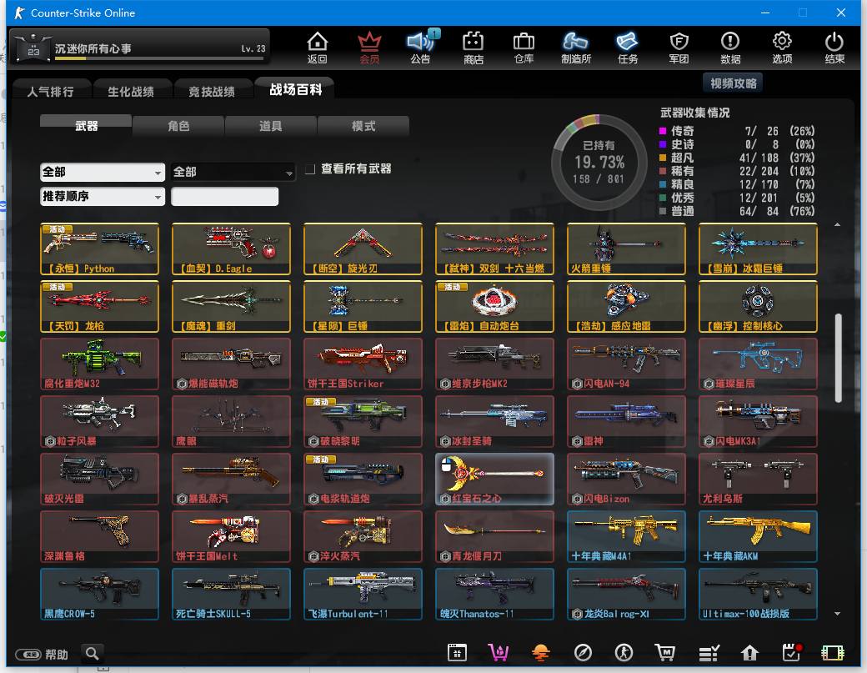Open the 仓库 inventory briefcase icon
867x673 pixels.
tap(524, 47)
